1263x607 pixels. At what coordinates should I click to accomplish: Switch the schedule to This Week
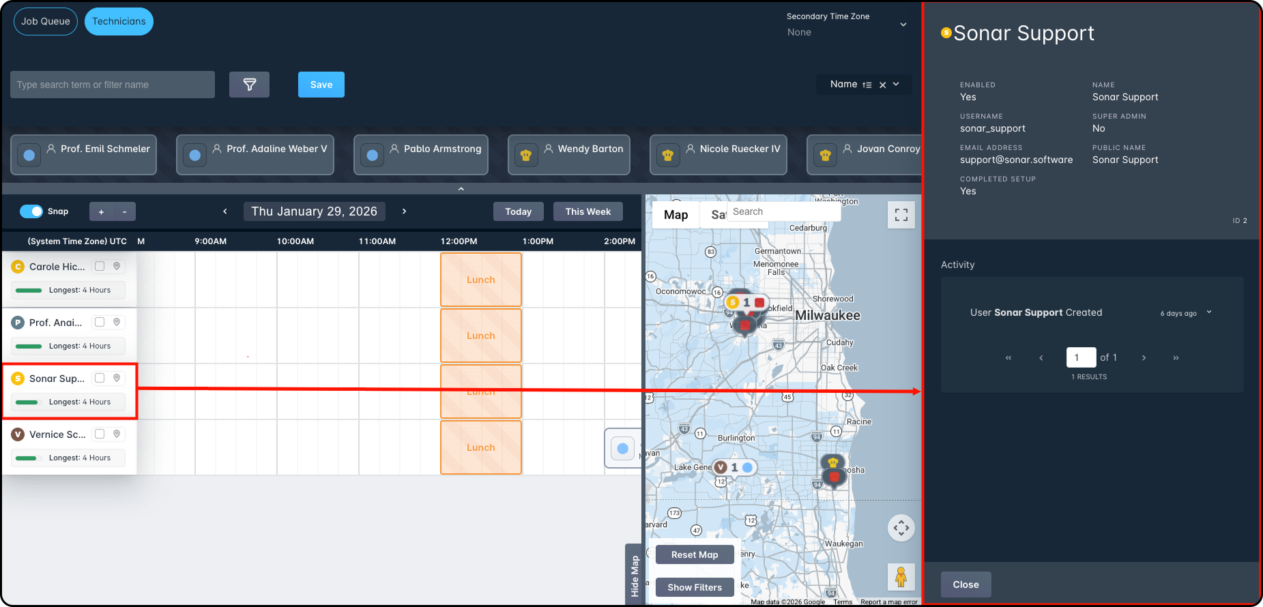click(x=588, y=211)
